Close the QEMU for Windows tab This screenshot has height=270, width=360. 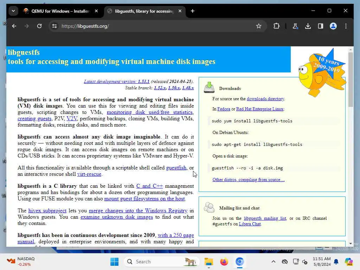(96, 11)
